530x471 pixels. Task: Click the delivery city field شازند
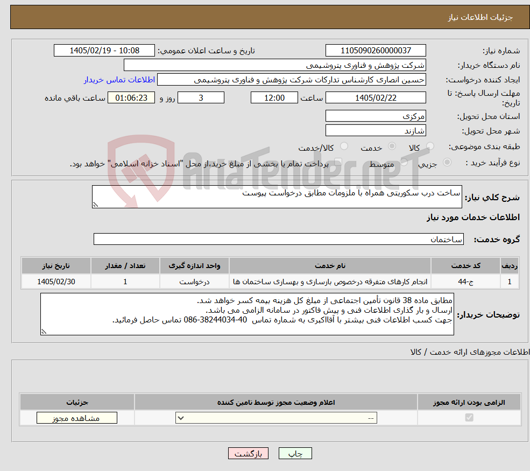pyautogui.click(x=376, y=130)
